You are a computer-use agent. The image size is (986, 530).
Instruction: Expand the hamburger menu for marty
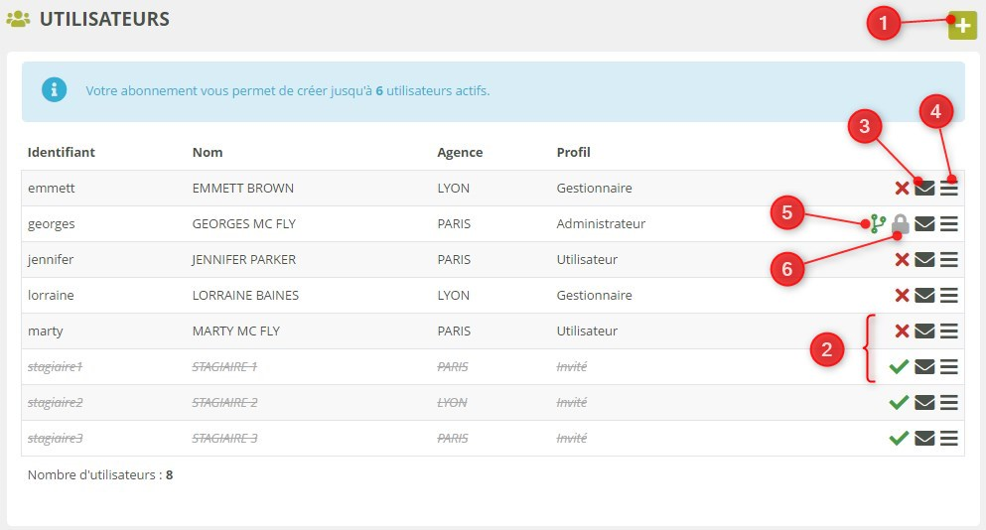click(x=949, y=331)
